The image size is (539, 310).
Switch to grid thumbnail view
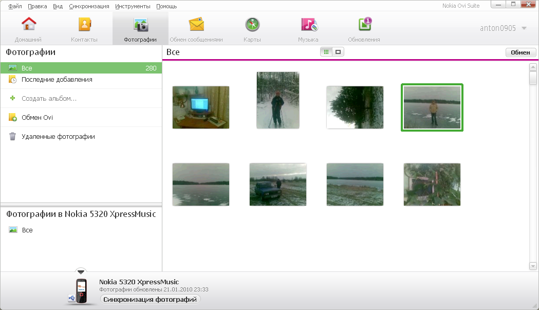click(326, 52)
